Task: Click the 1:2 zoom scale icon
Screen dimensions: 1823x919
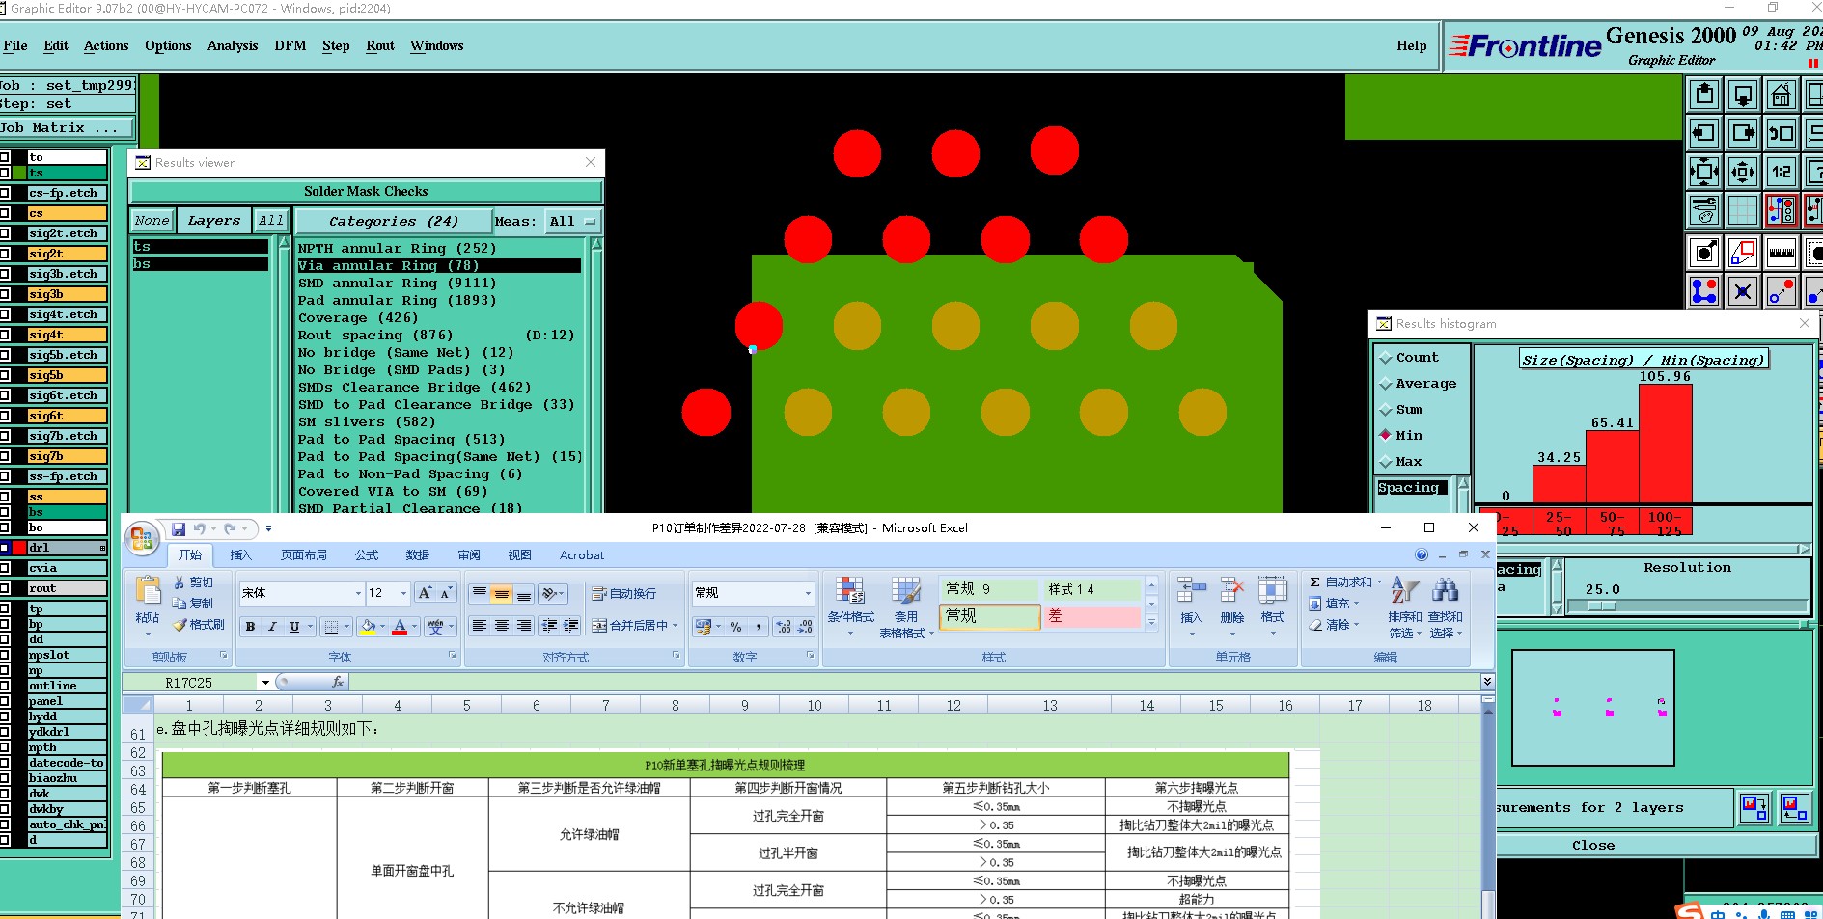Action: click(1782, 172)
